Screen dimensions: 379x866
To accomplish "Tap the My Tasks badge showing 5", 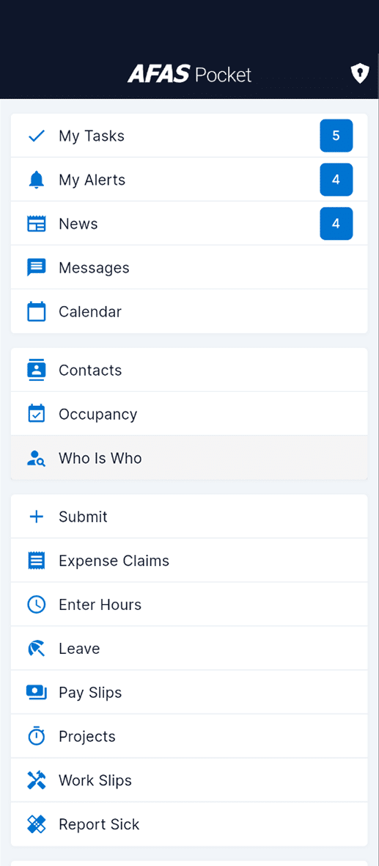I will [336, 136].
